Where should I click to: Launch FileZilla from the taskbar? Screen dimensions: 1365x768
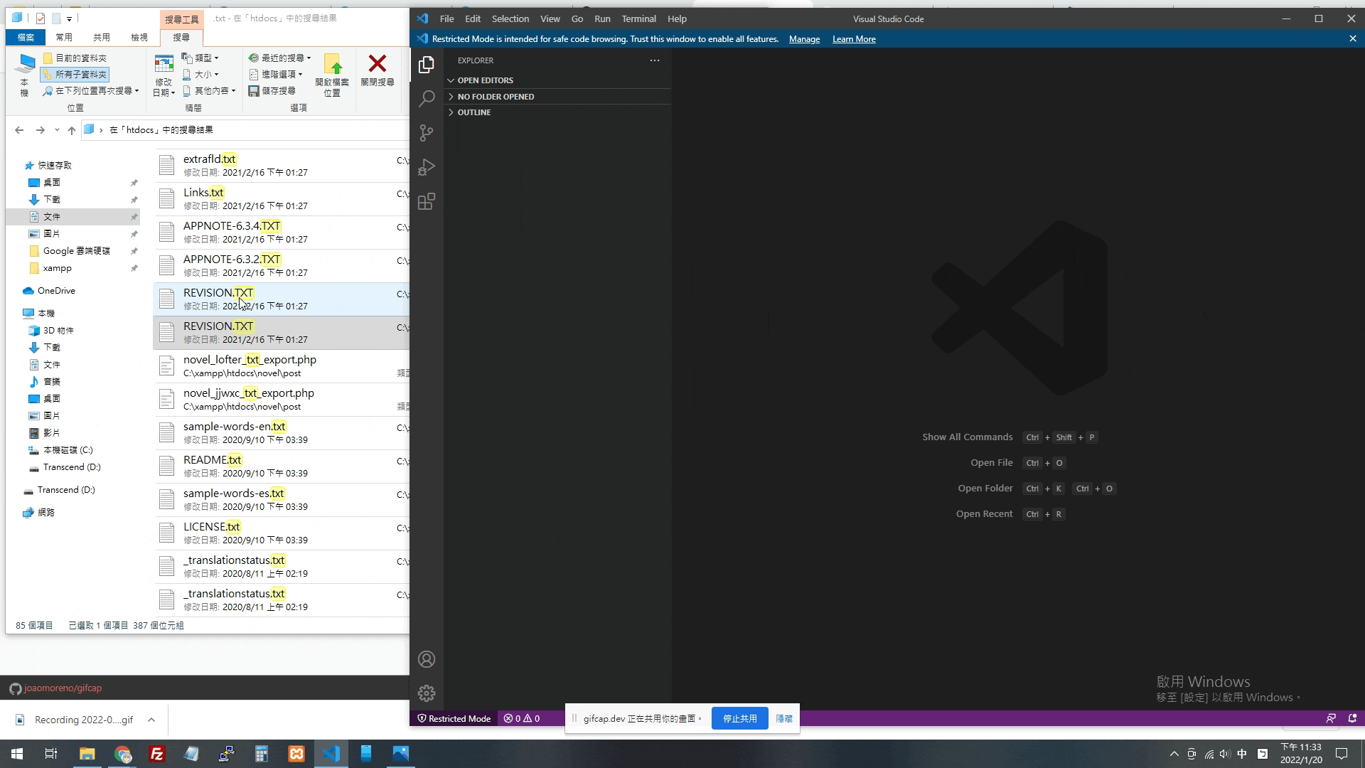(157, 754)
